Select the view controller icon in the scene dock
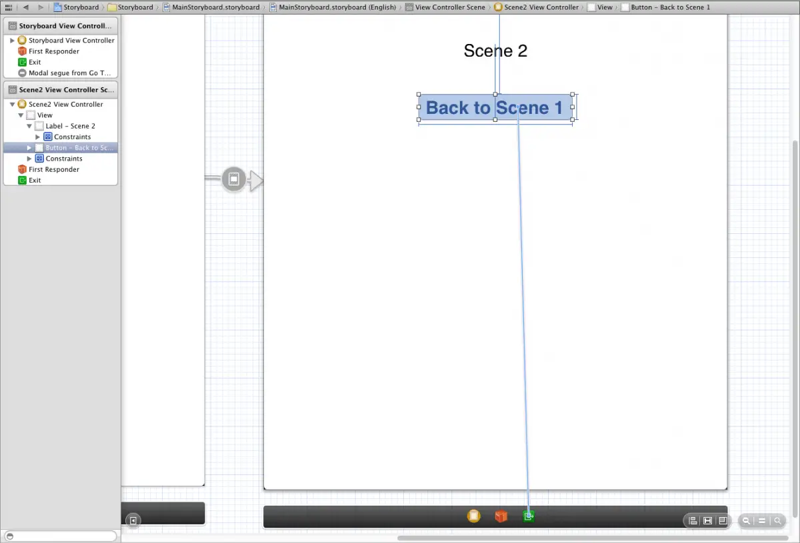Viewport: 800px width, 543px height. click(x=473, y=516)
